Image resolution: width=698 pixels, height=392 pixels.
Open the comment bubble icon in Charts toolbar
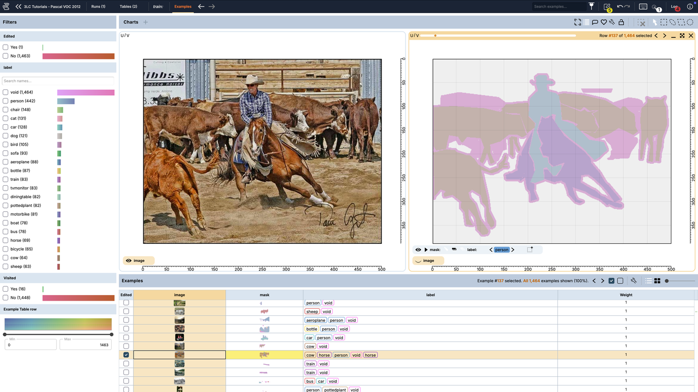pos(595,22)
